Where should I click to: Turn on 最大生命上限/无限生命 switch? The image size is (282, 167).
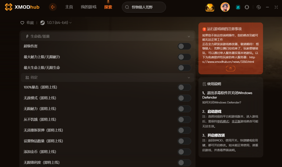pyautogui.click(x=184, y=68)
